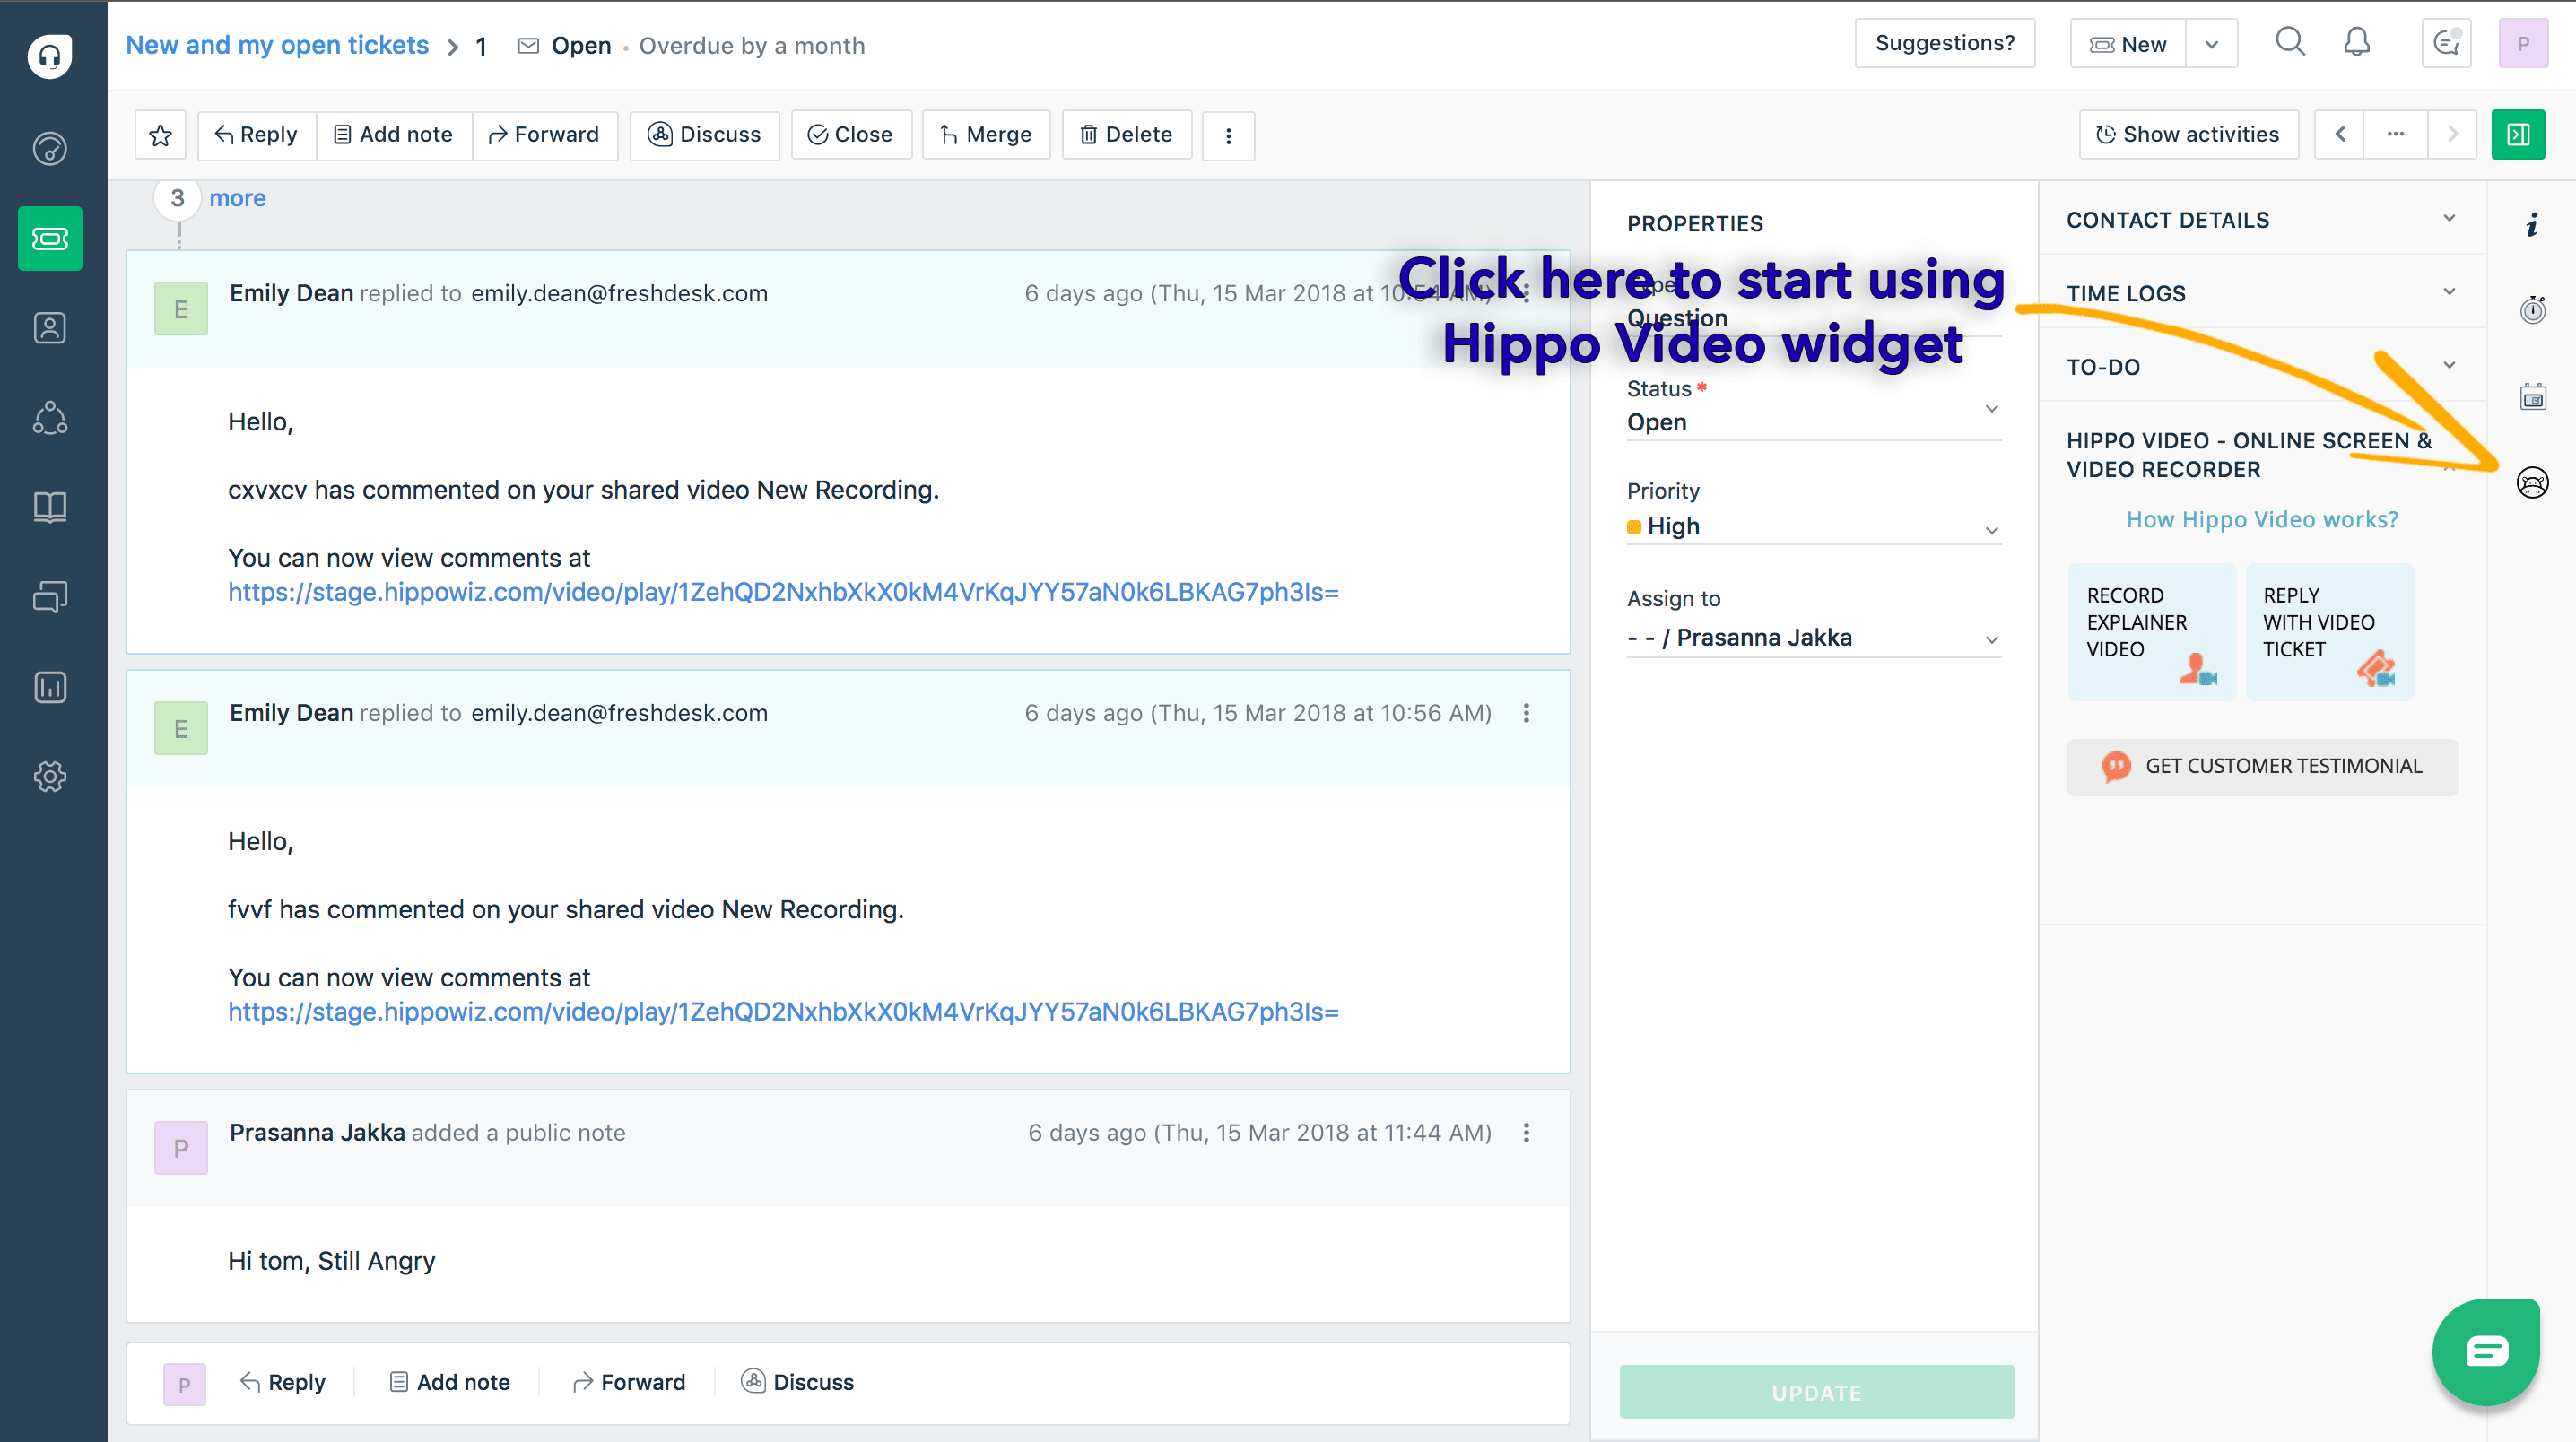Image resolution: width=2576 pixels, height=1442 pixels.
Task: Open the Status dropdown
Action: pos(1812,422)
